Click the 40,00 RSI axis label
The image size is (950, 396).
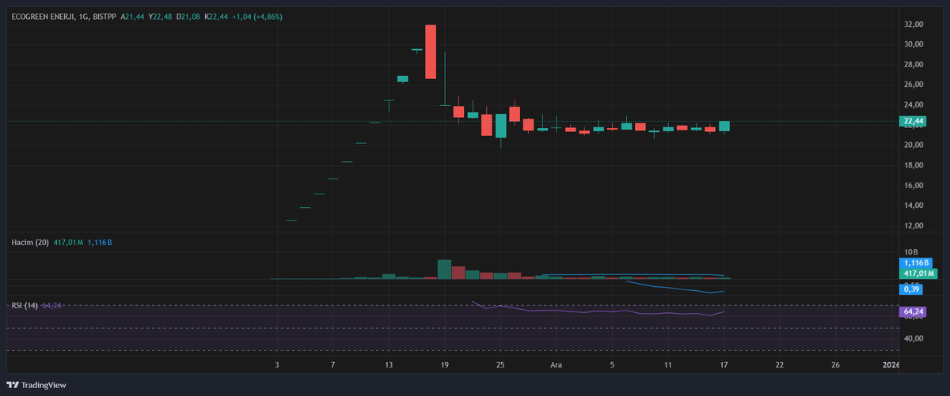pos(914,338)
